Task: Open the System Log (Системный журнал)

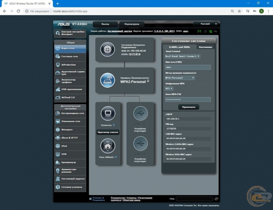Action: pyautogui.click(x=70, y=179)
